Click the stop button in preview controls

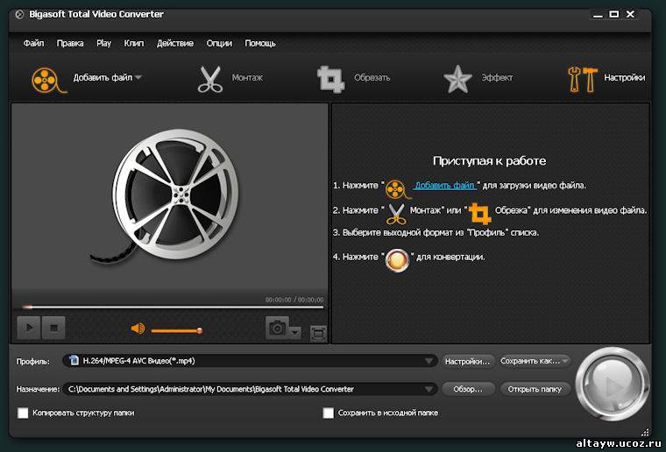pyautogui.click(x=53, y=328)
